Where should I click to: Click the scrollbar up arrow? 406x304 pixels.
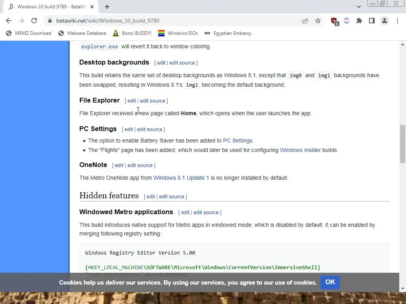(402, 44)
